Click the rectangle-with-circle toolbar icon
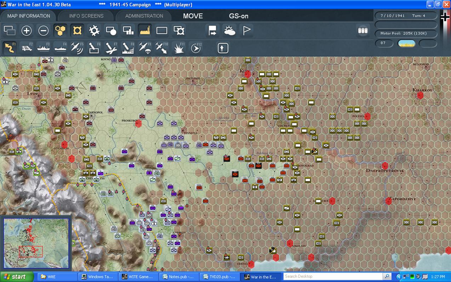Screen dimensions: 451x282 pos(111,31)
